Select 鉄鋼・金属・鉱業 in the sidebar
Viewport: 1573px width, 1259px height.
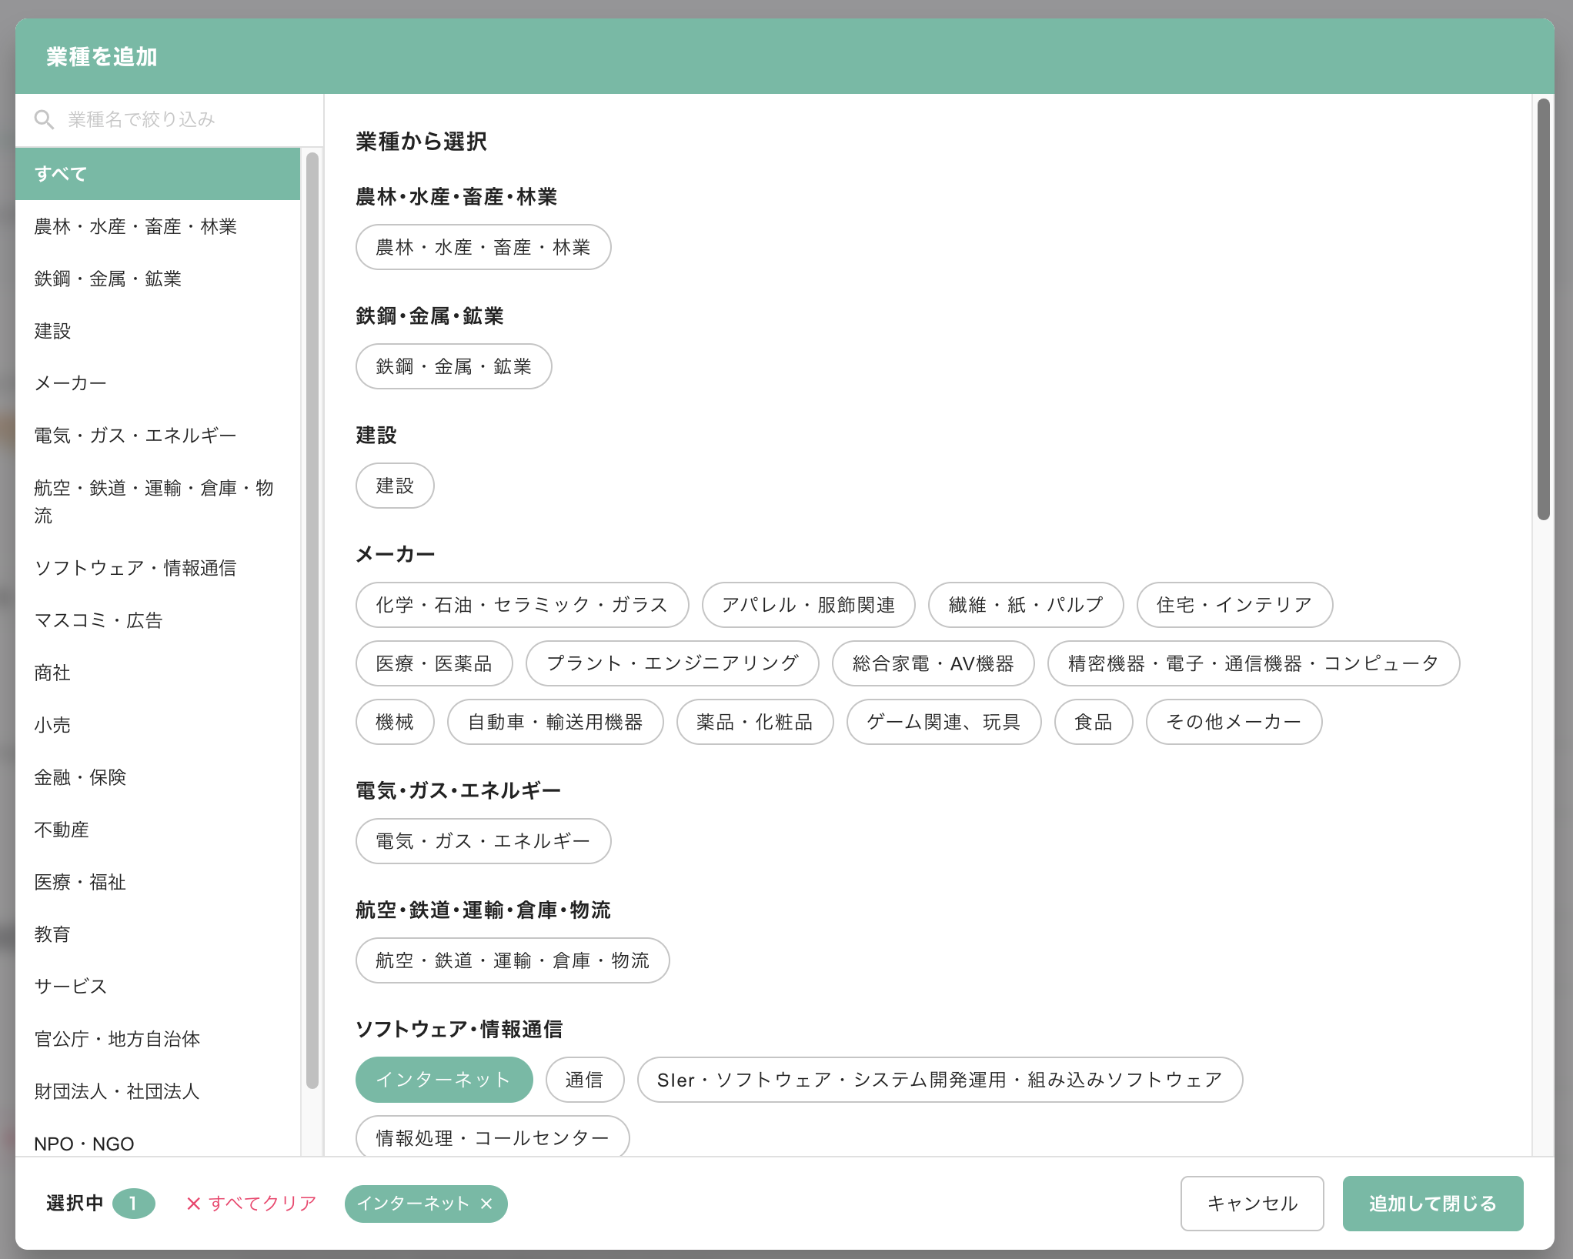[158, 279]
